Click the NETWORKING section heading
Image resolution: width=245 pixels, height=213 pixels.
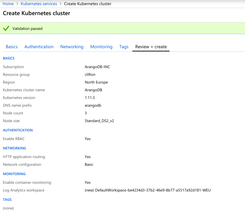[14, 148]
